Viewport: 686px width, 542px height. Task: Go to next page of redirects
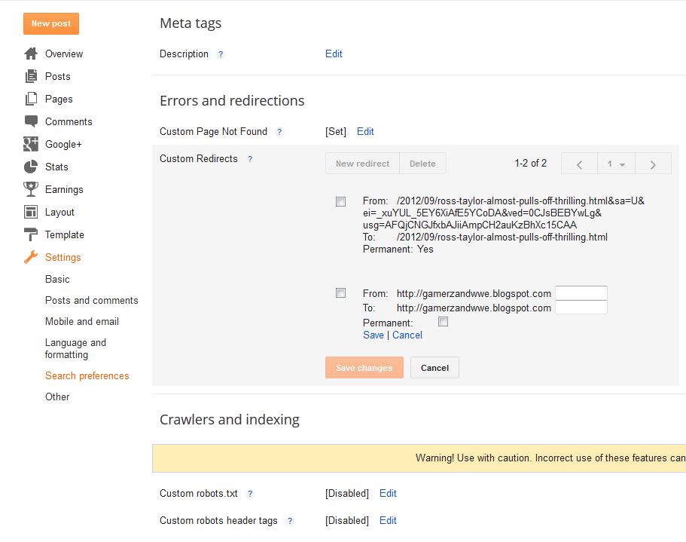click(653, 164)
